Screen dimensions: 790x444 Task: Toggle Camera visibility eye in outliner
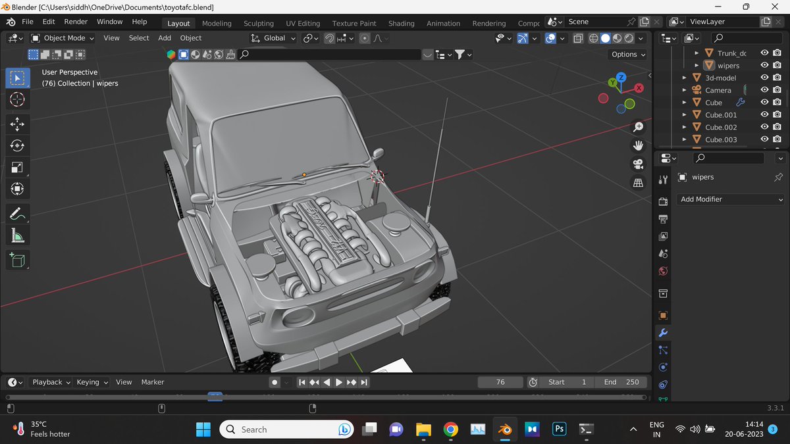pyautogui.click(x=765, y=90)
